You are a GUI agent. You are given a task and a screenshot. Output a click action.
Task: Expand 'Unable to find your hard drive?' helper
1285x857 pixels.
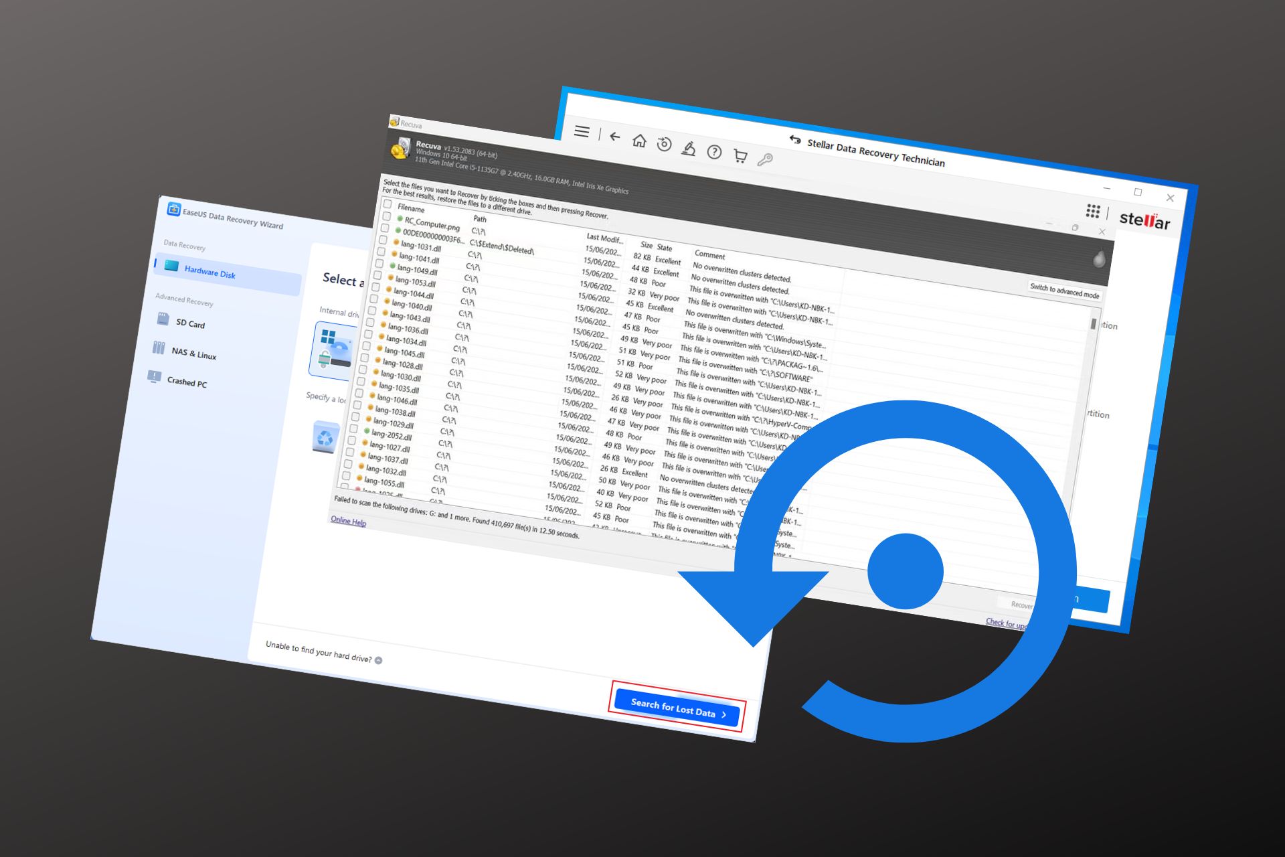click(379, 659)
